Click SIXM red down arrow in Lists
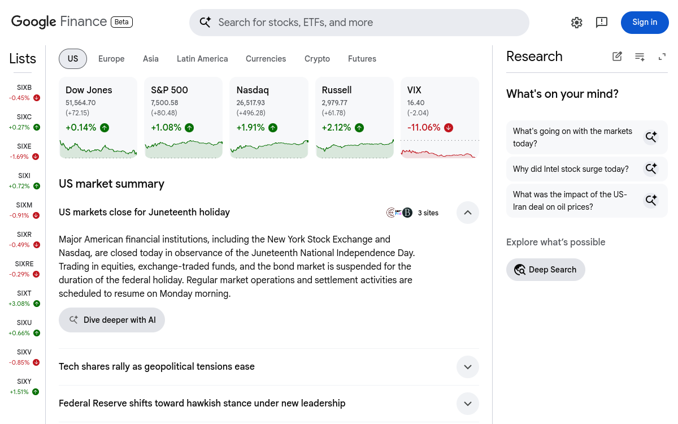678x424 pixels. tap(36, 215)
